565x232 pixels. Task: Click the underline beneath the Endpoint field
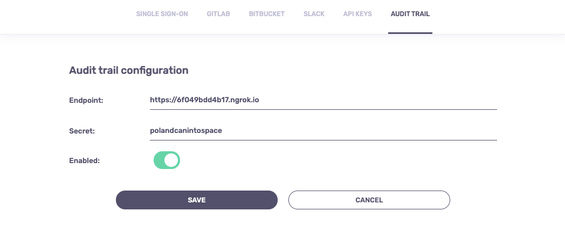tap(323, 109)
